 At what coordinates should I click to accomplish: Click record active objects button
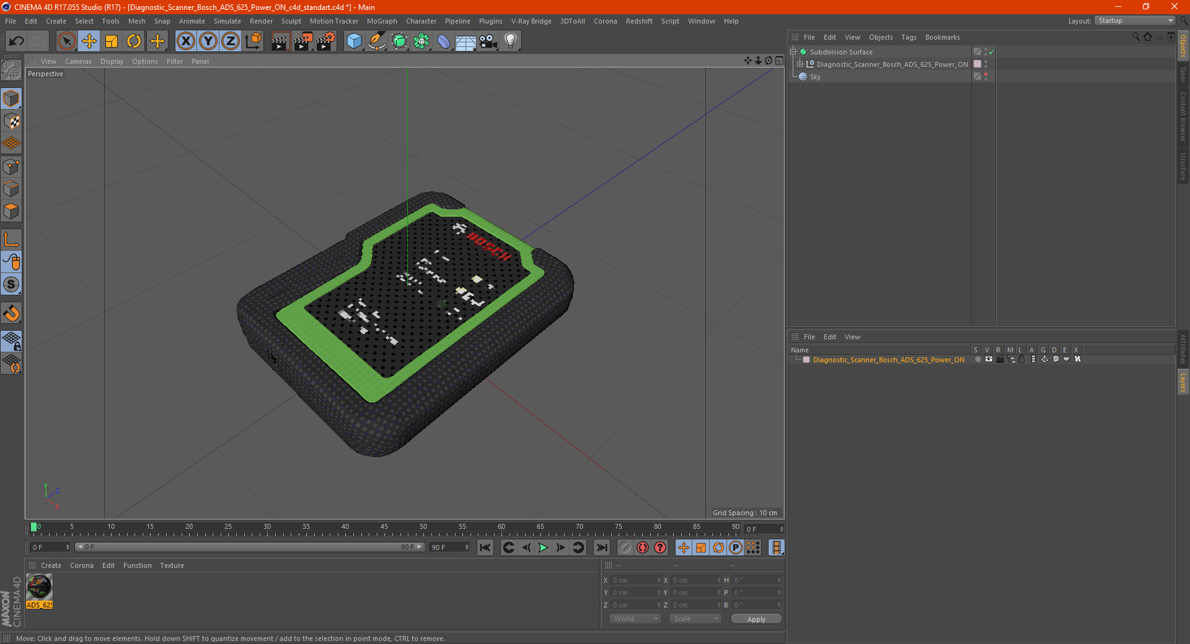click(625, 547)
